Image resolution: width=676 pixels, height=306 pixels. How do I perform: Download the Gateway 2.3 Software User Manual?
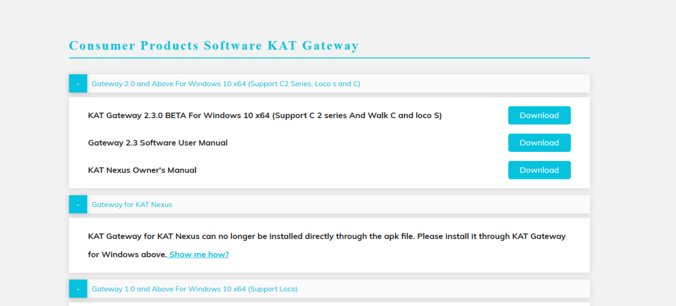[539, 143]
